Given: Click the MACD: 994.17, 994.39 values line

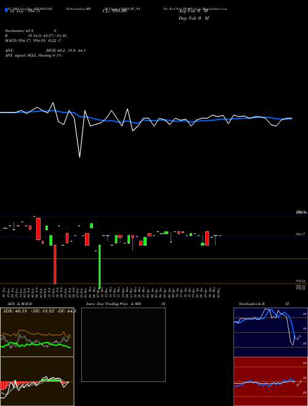Looking at the screenshot, I should coord(33,41).
